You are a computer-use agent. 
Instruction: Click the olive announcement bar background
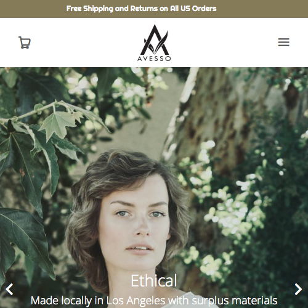point(257,9)
